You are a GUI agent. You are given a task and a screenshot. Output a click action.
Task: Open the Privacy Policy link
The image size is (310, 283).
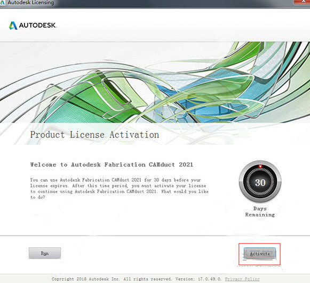pos(242,279)
